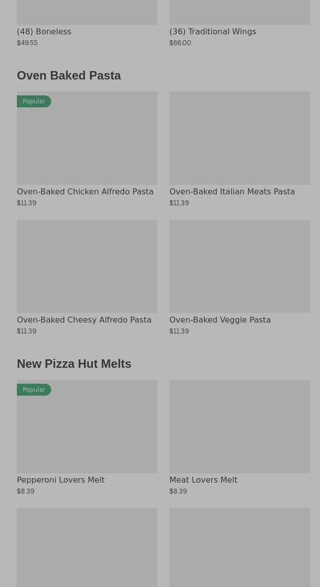This screenshot has height=587, width=320.
Task: Click the (48) Boneless item title
Action: [x=44, y=31]
